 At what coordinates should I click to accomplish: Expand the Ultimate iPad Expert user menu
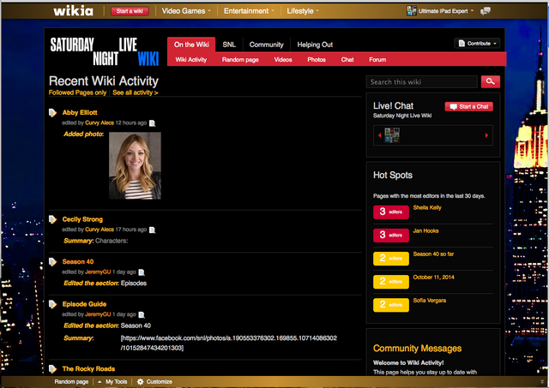472,11
